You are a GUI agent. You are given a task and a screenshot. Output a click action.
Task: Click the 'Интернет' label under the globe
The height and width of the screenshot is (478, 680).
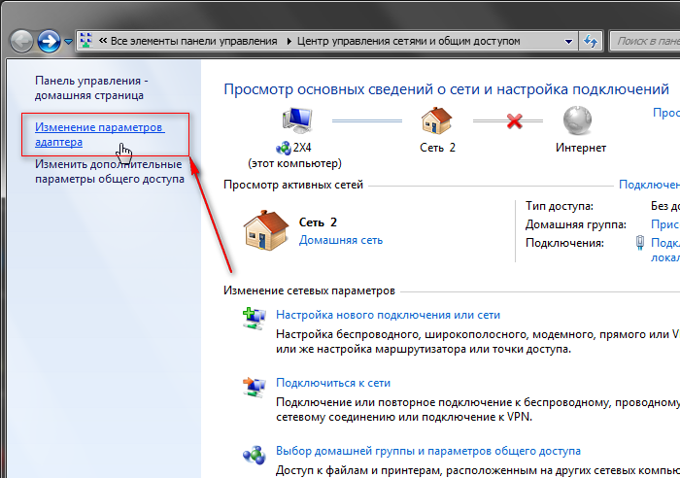click(x=581, y=148)
